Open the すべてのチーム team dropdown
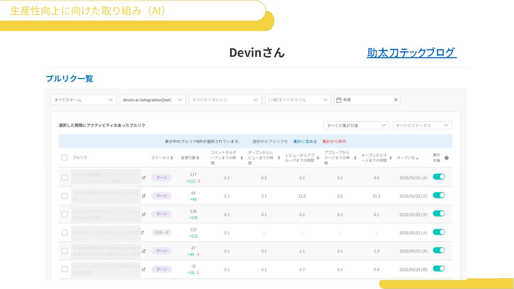This screenshot has width=514, height=289. [84, 100]
